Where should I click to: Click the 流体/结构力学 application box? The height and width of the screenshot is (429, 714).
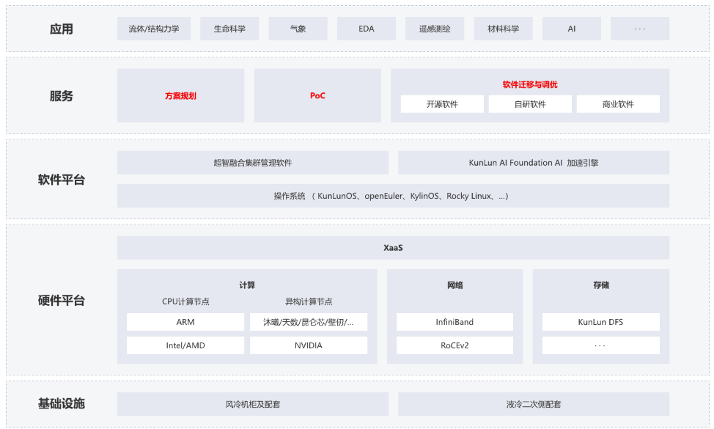[x=153, y=29]
